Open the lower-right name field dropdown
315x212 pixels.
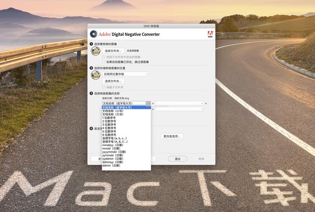click(180, 109)
